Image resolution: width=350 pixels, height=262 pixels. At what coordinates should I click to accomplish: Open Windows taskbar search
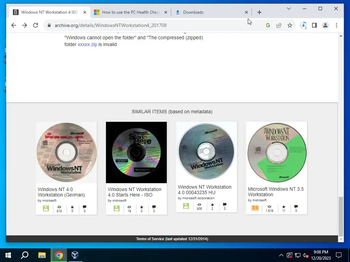(25, 255)
